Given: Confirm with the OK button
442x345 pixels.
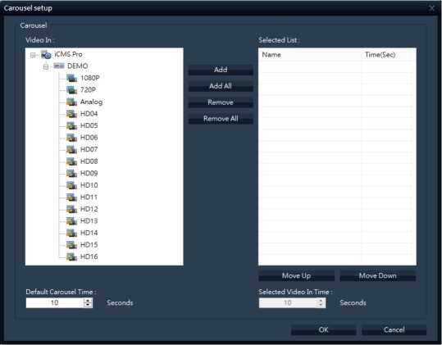Looking at the screenshot, I should [323, 329].
